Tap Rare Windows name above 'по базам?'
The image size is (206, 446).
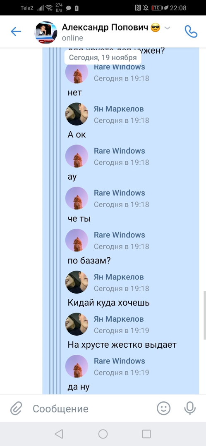120,235
